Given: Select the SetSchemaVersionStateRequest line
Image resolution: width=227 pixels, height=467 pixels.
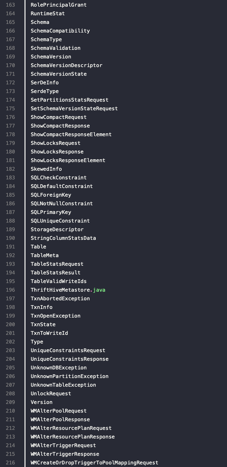Looking at the screenshot, I should [x=74, y=109].
